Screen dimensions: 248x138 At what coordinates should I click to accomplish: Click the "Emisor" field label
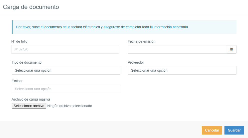pyautogui.click(x=17, y=81)
